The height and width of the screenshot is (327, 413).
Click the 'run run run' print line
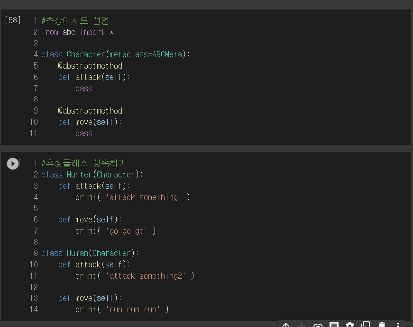point(122,309)
